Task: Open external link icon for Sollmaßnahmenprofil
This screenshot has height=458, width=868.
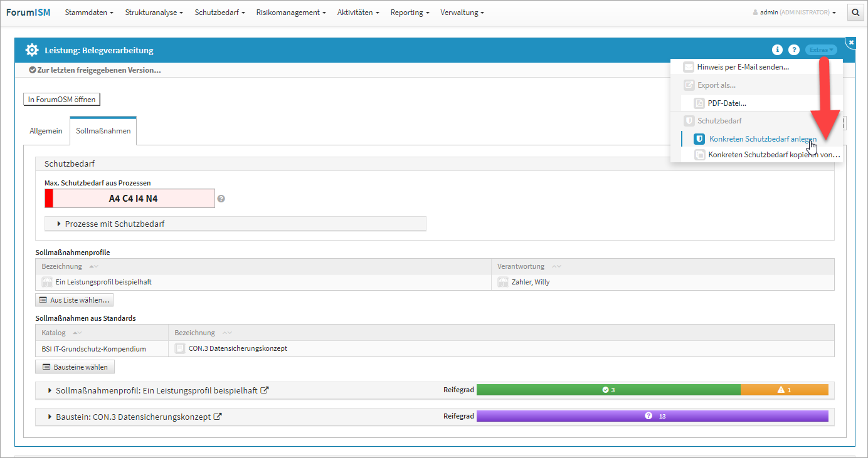Action: pyautogui.click(x=265, y=390)
